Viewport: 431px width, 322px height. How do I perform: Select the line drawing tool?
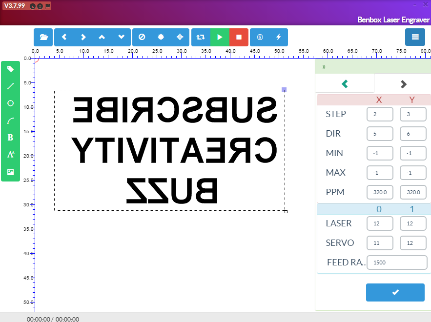point(10,86)
